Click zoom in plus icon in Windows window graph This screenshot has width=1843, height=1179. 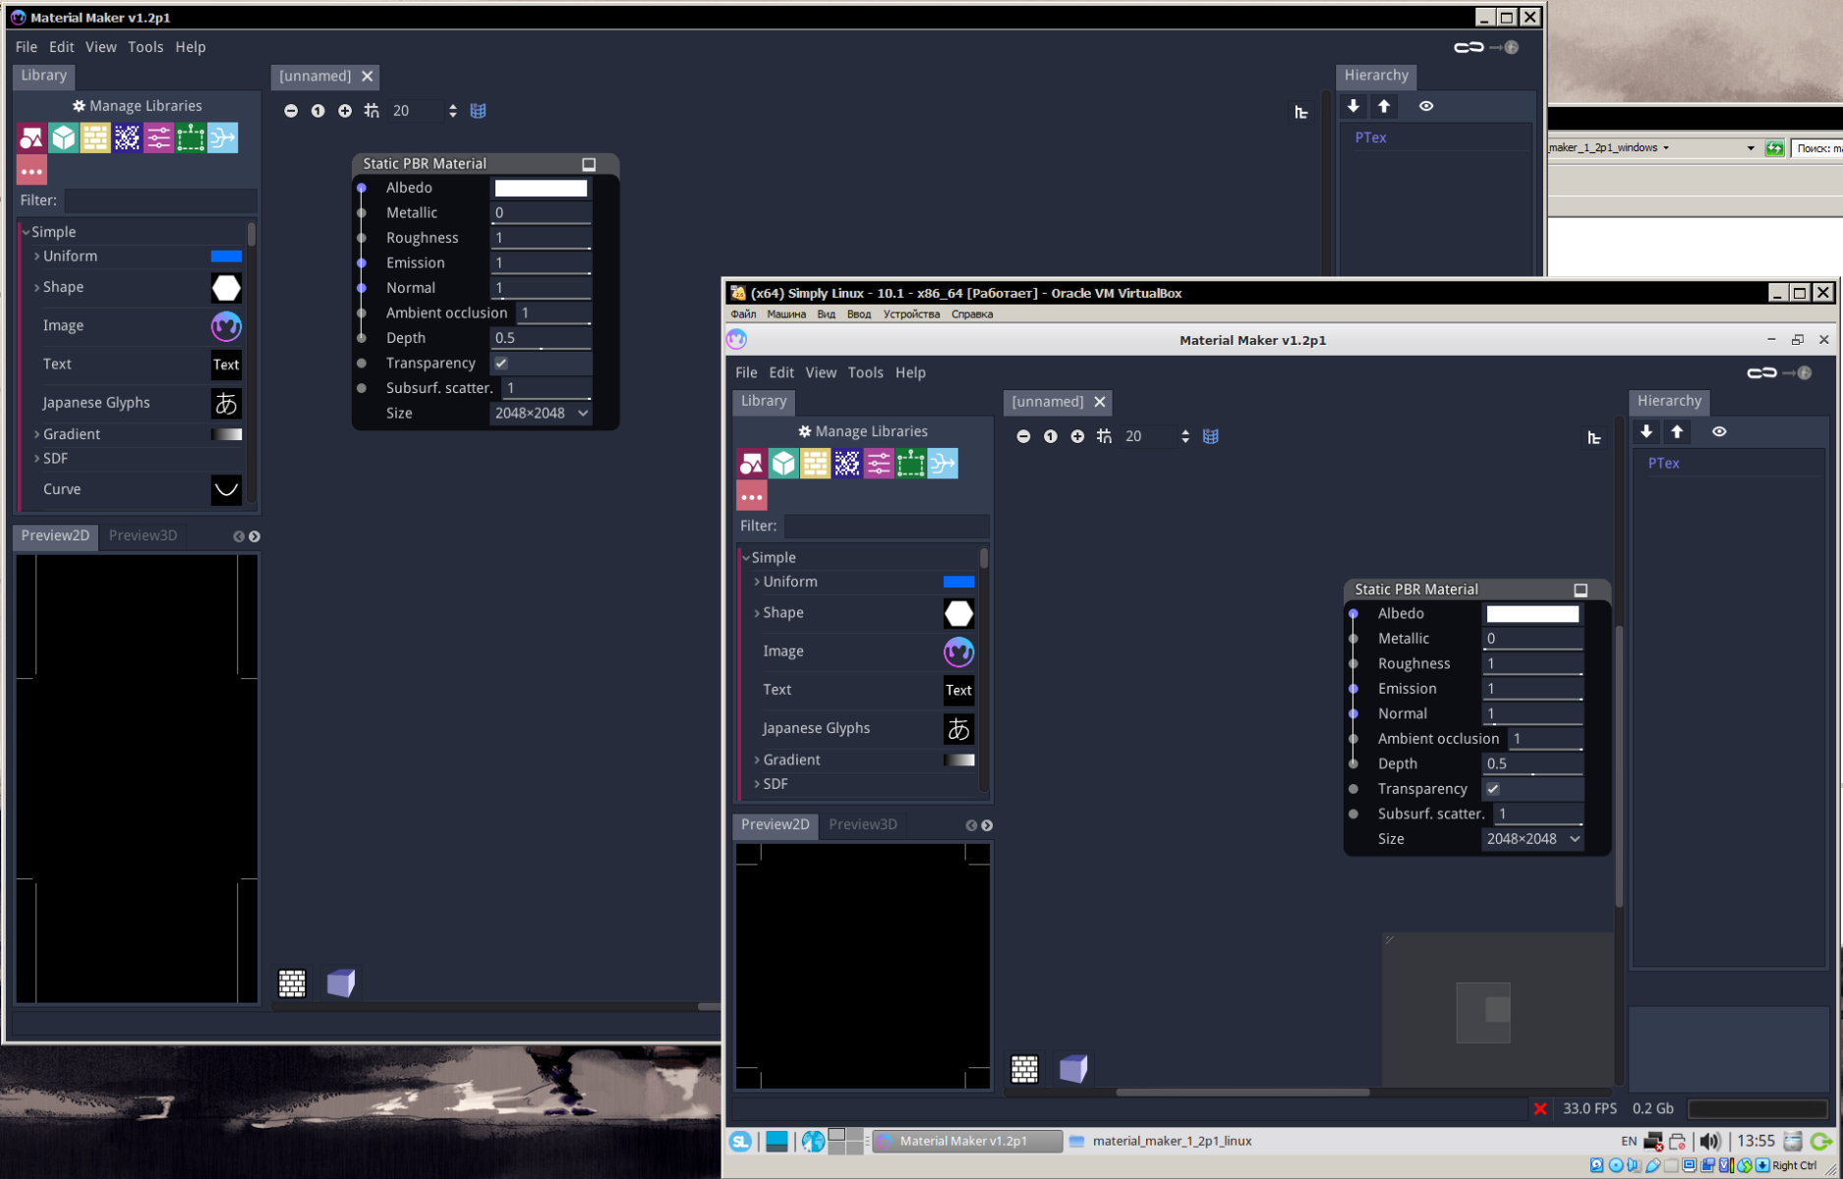(x=345, y=111)
